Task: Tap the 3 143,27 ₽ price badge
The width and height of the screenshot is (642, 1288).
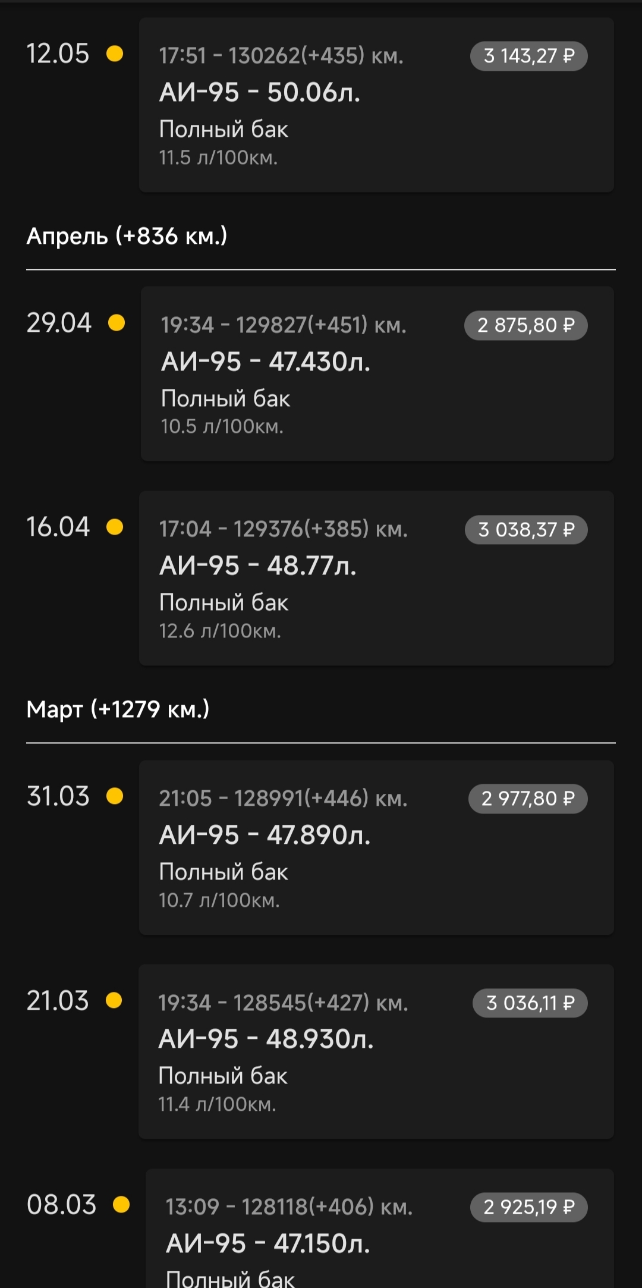Action: 528,56
